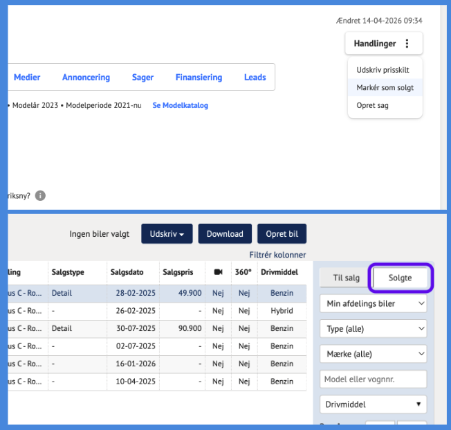Click the 10-04-2025 sales date cell
The image size is (451, 430).
tap(136, 382)
